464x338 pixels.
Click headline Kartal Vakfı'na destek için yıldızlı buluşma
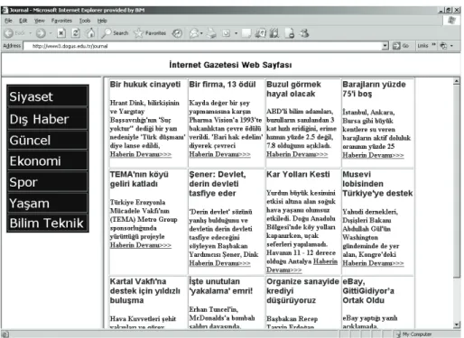[x=145, y=291]
